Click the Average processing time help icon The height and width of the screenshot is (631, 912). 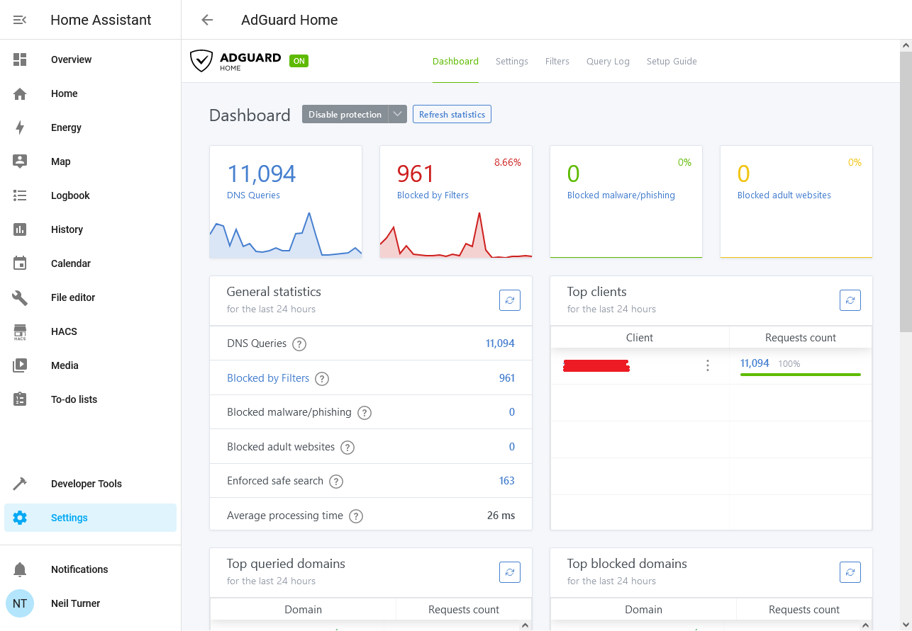(x=355, y=516)
